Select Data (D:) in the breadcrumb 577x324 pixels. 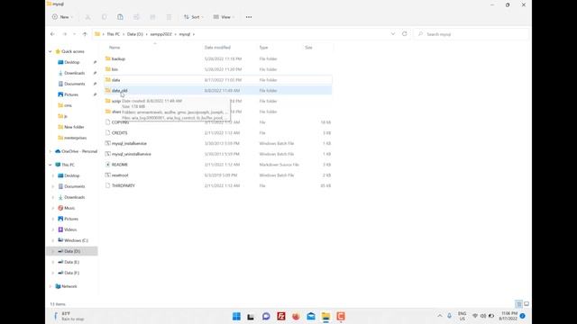135,34
